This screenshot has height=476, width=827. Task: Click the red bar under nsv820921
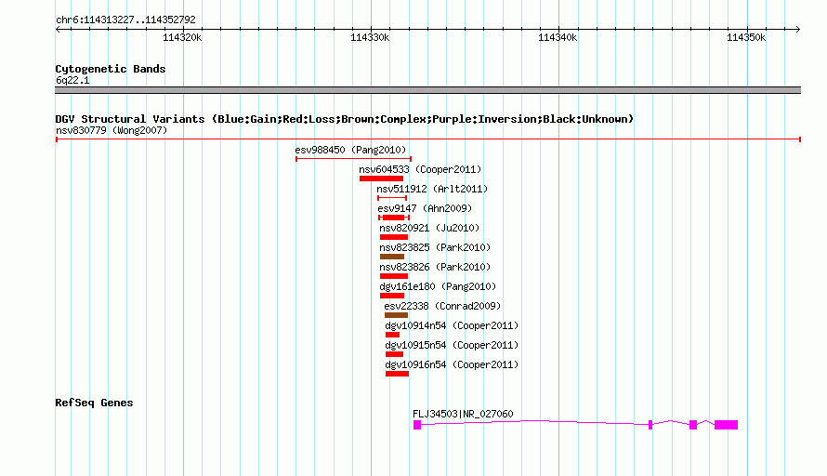pos(394,237)
